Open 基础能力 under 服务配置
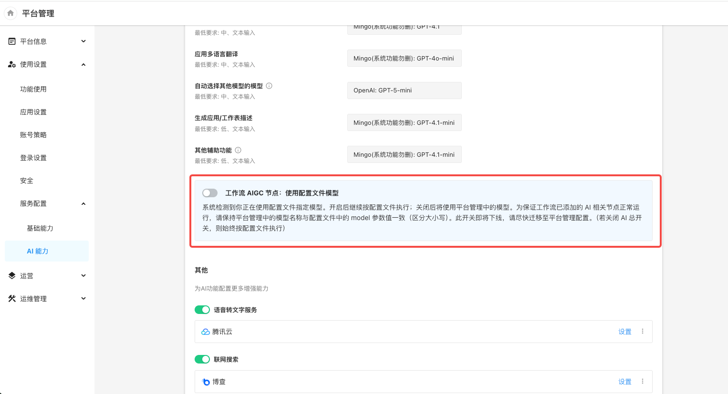728x394 pixels. click(40, 228)
